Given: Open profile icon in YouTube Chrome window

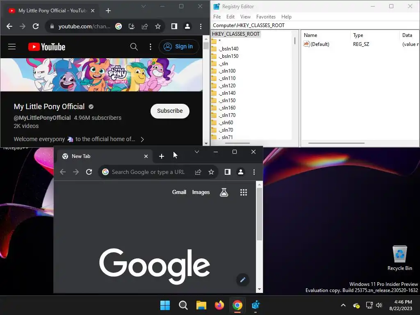Looking at the screenshot, I should click(187, 26).
